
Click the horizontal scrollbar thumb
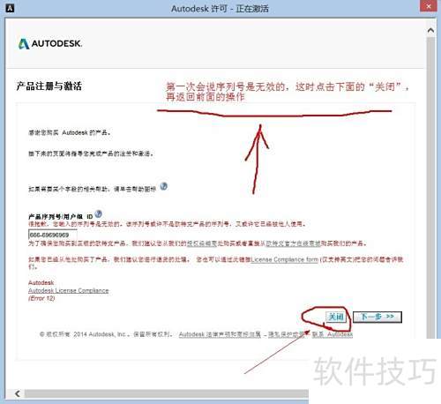coord(167,393)
